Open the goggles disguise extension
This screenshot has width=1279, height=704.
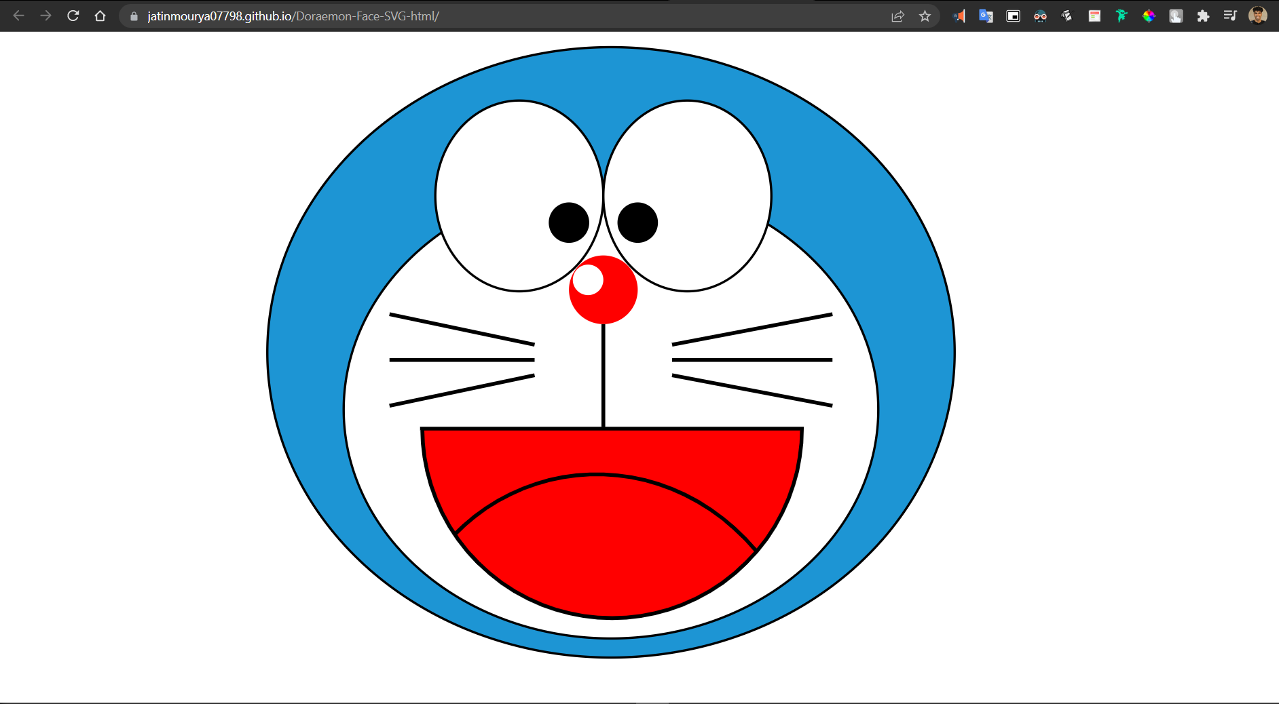[x=1039, y=16]
